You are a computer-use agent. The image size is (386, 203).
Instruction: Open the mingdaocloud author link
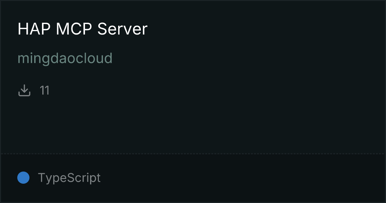pyautogui.click(x=65, y=58)
